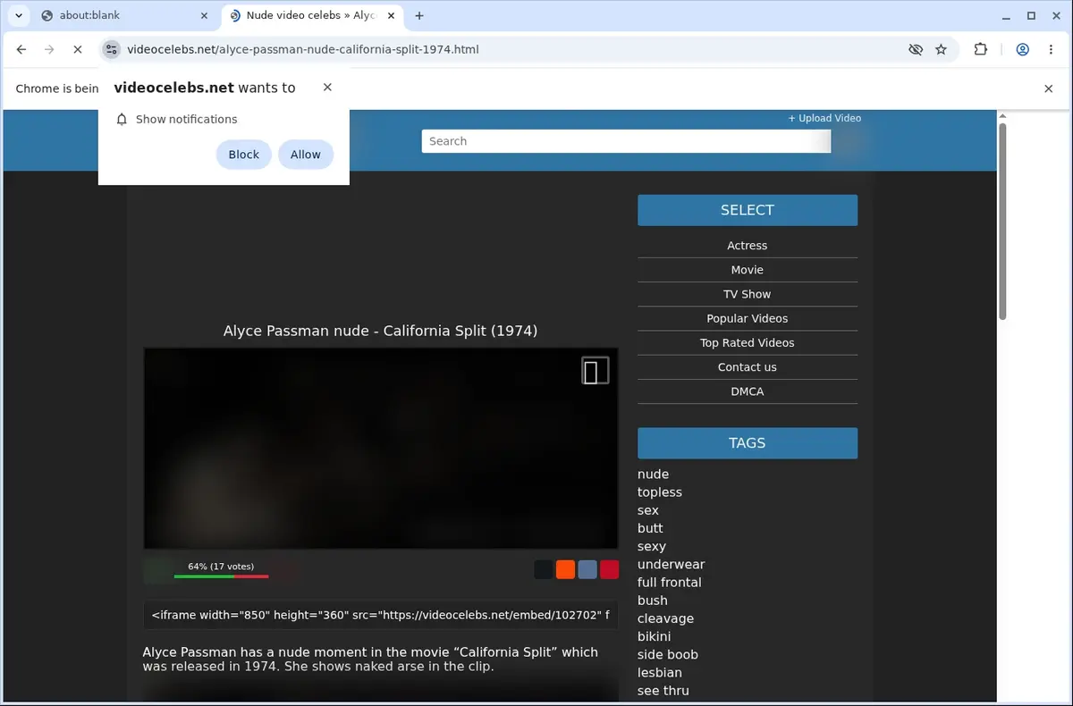Minimize the Chrome window

tap(1006, 15)
